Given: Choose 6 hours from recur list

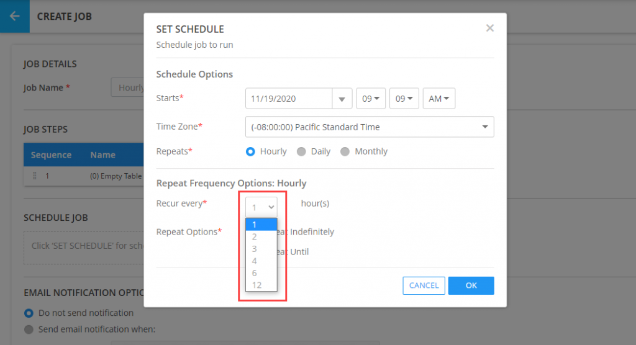Looking at the screenshot, I should tap(255, 273).
